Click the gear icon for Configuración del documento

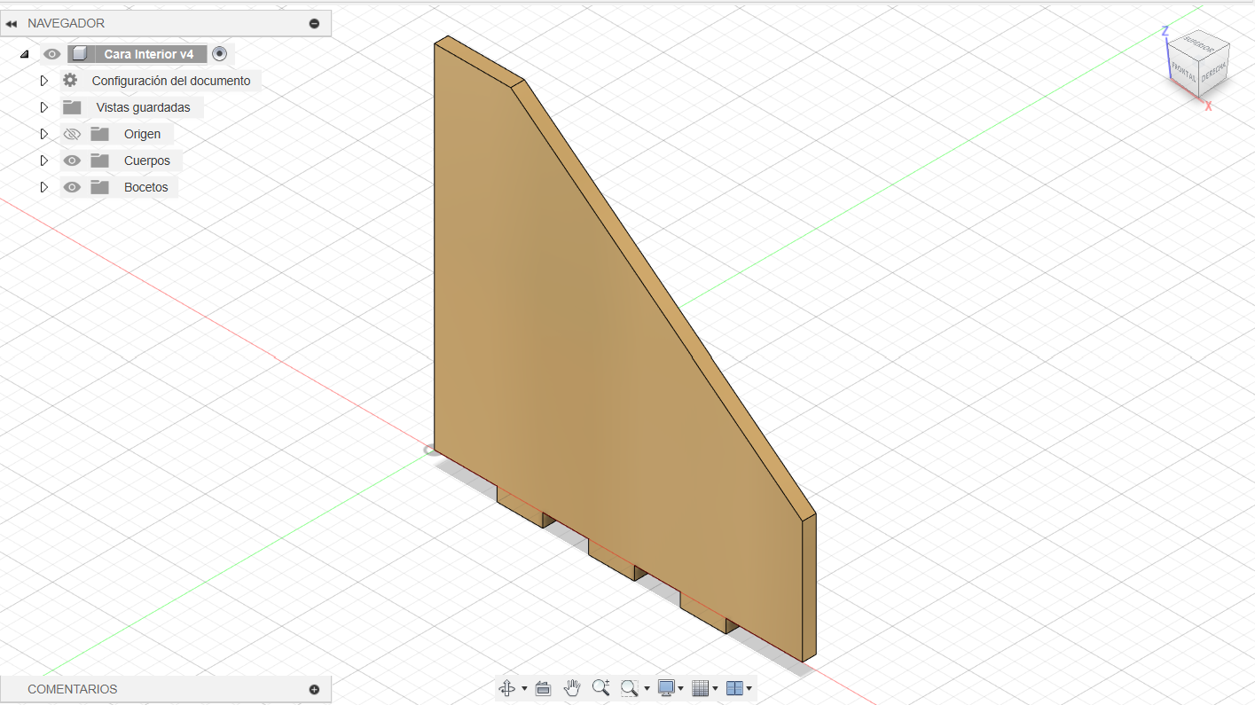[x=70, y=81]
